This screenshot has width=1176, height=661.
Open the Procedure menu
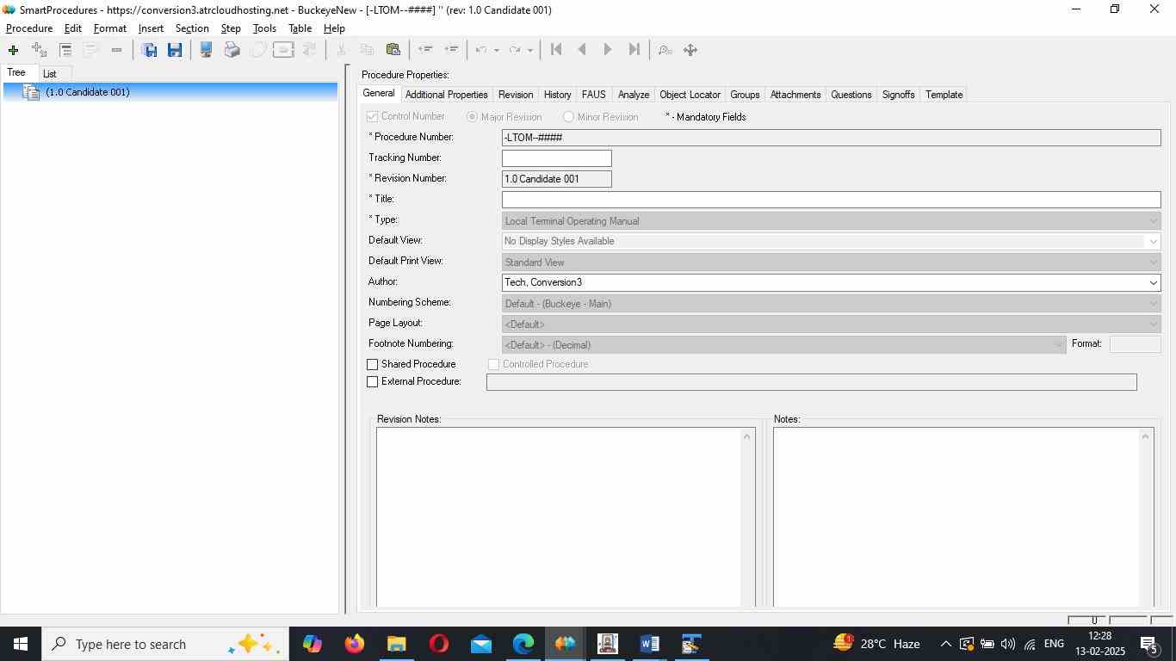click(x=29, y=28)
